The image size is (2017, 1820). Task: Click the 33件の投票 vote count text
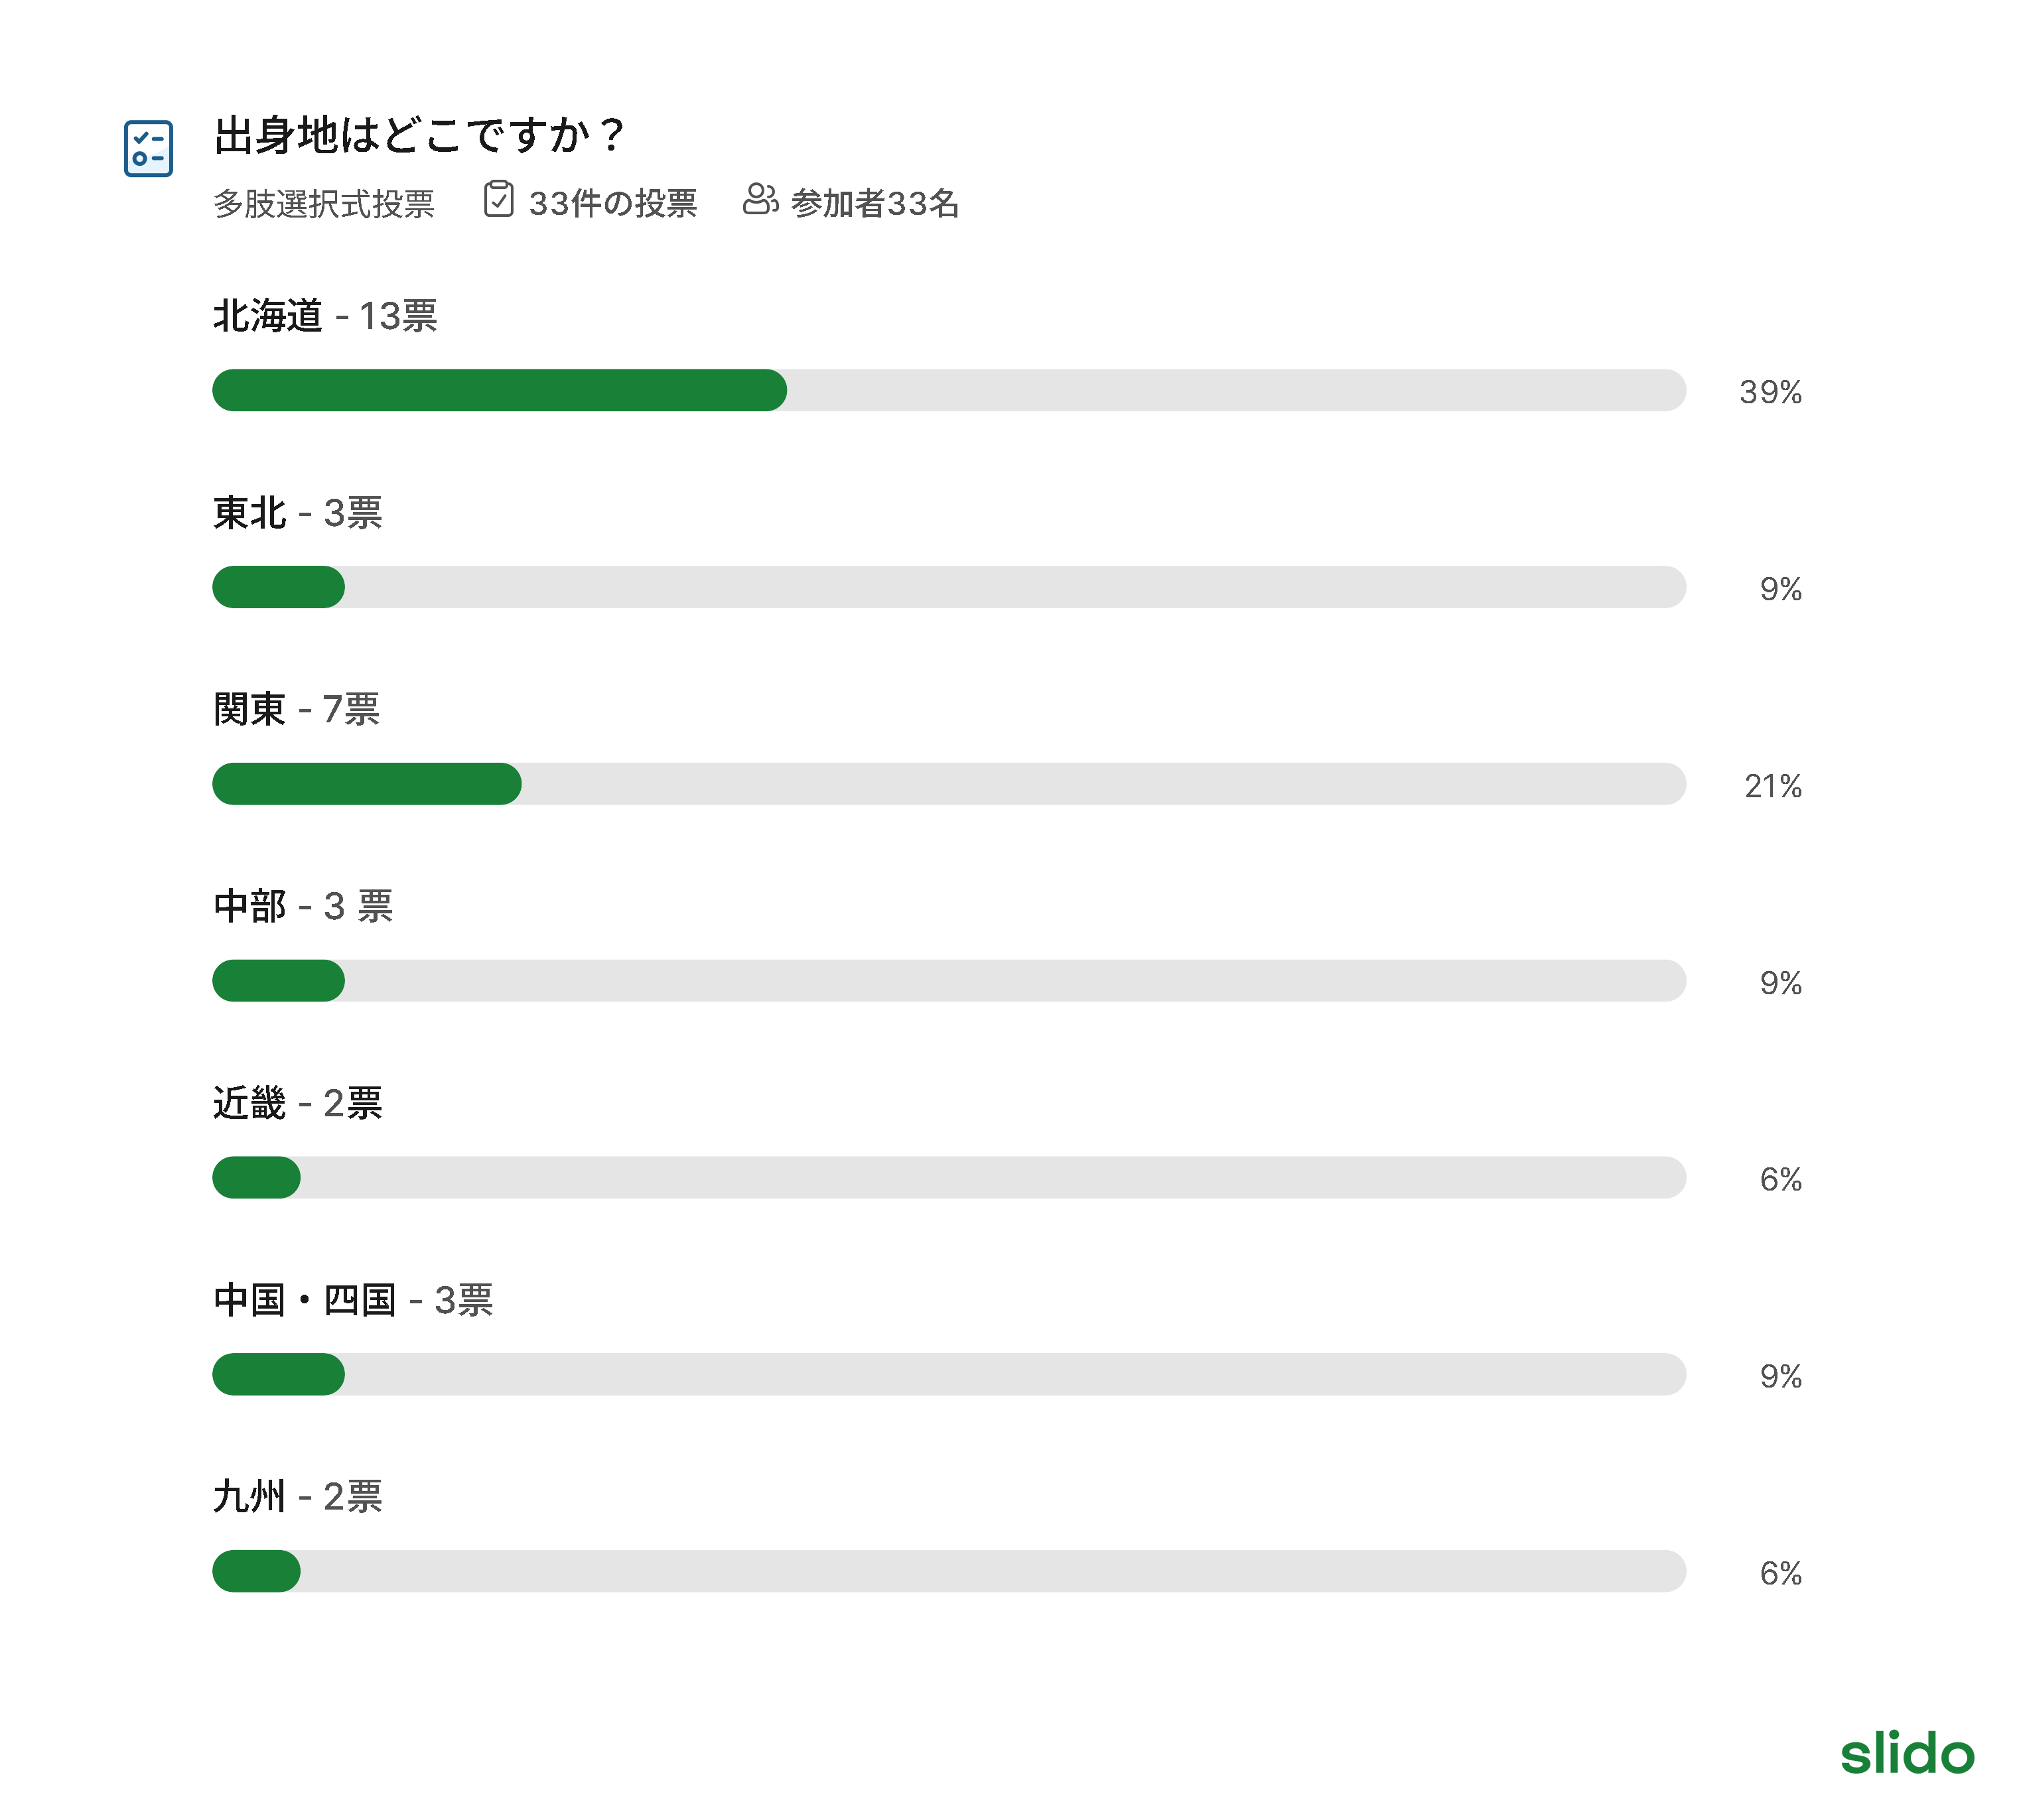612,204
